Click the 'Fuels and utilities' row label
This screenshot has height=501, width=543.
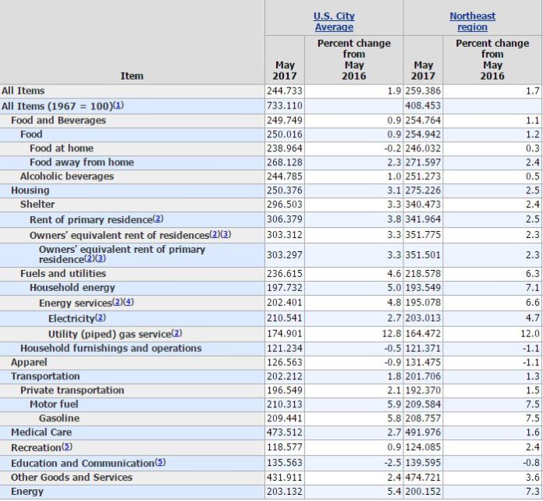point(63,273)
